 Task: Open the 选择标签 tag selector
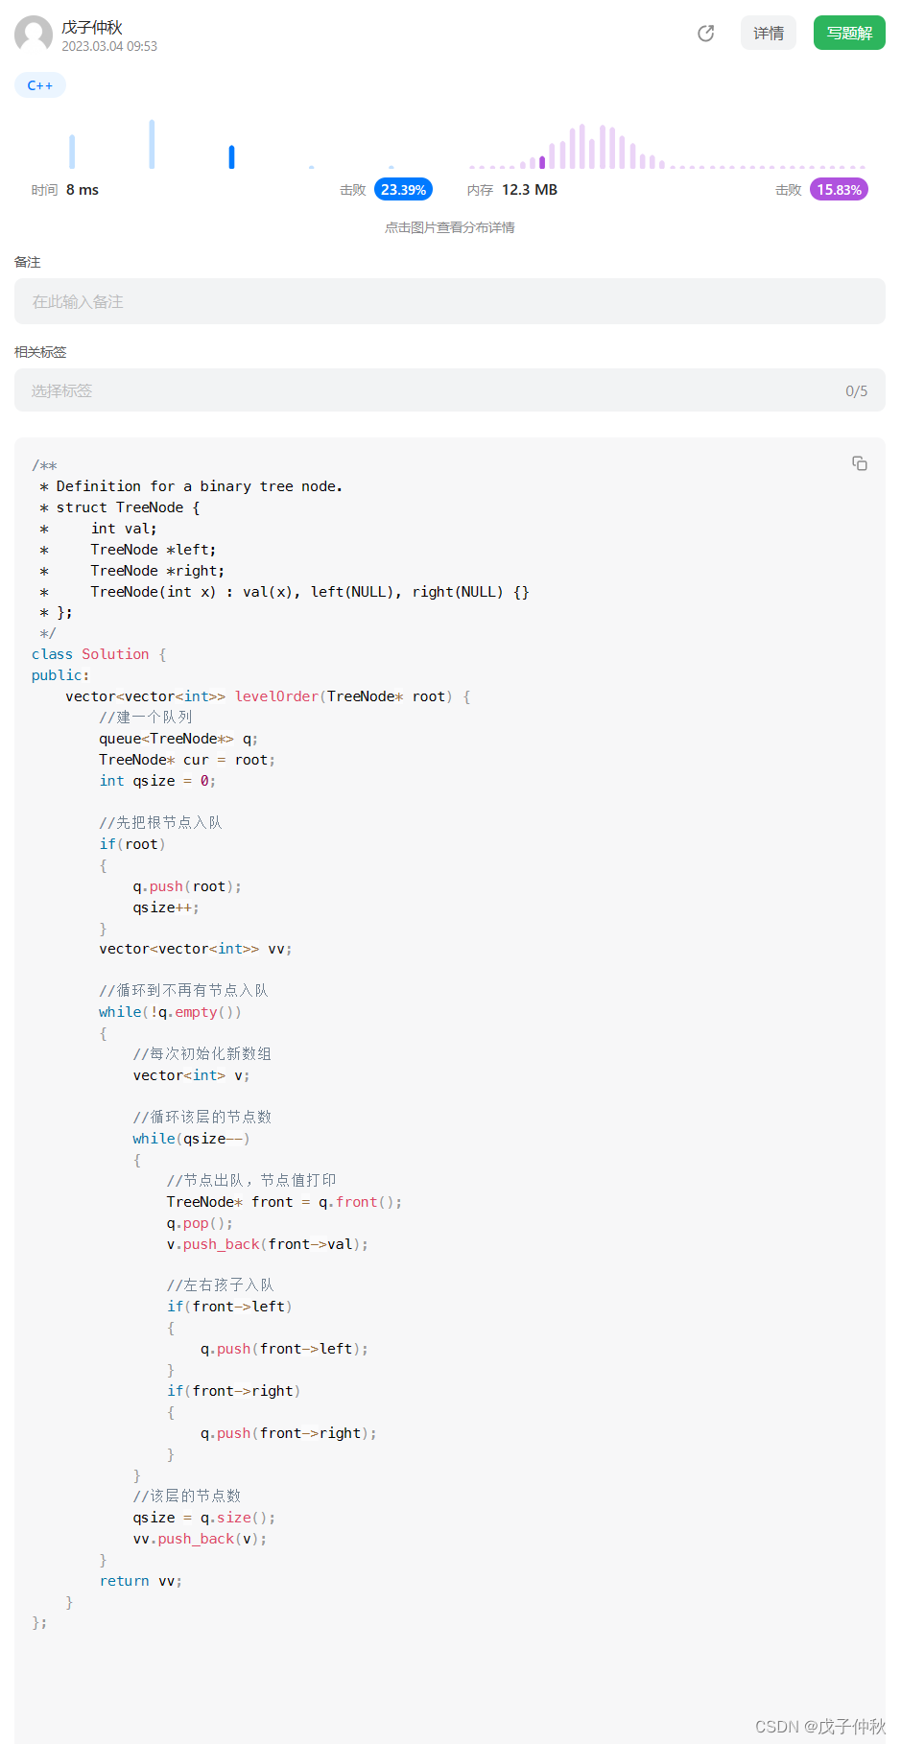[450, 390]
